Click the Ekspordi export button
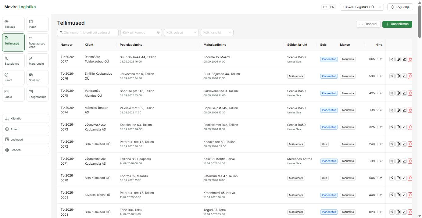This screenshot has width=422, height=218. coord(368,24)
